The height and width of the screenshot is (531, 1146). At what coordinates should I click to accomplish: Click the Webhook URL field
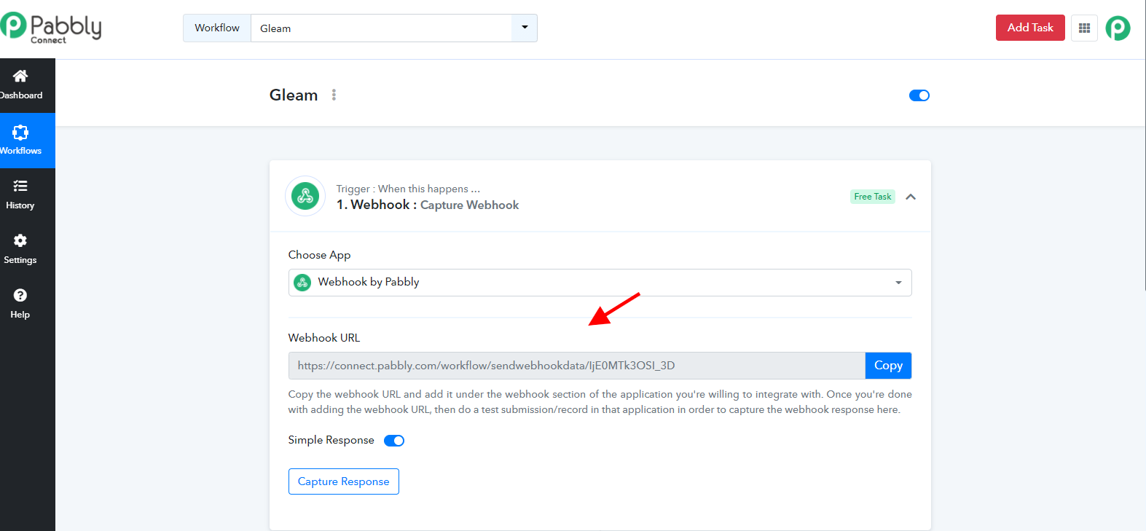[x=576, y=366]
